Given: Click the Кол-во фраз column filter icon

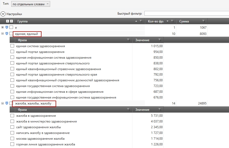Looking at the screenshot, I should pyautogui.click(x=172, y=21).
